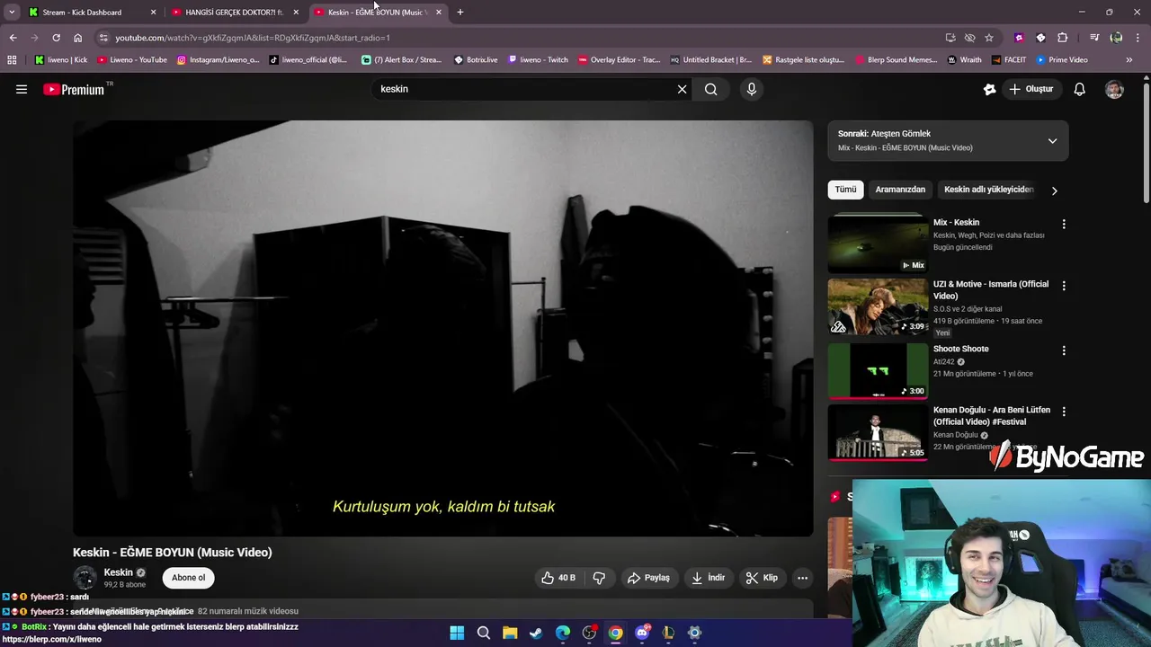The image size is (1151, 647).
Task: Open YouTube notifications bell
Action: [x=1080, y=89]
